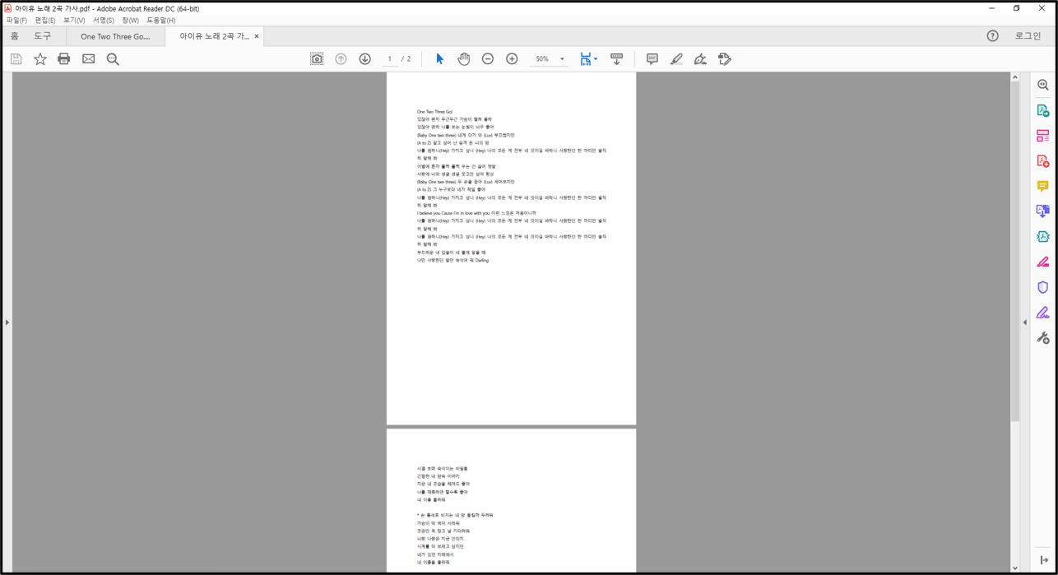This screenshot has height=575, width=1058.
Task: Activate the Hand pan tool
Action: pyautogui.click(x=464, y=59)
